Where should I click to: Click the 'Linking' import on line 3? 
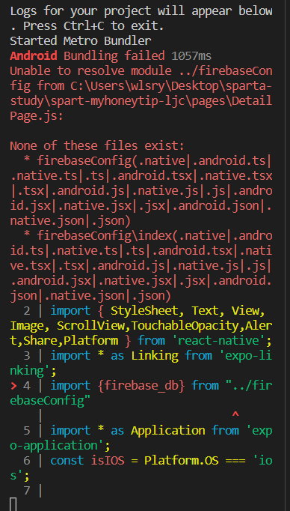155,355
